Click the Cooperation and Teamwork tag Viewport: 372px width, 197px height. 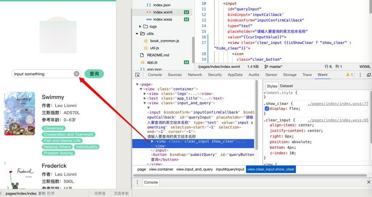69,134
